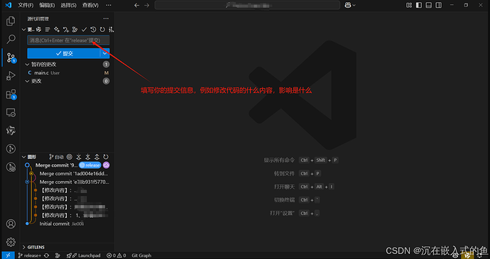Click Git Graph in the status bar

tap(141, 255)
